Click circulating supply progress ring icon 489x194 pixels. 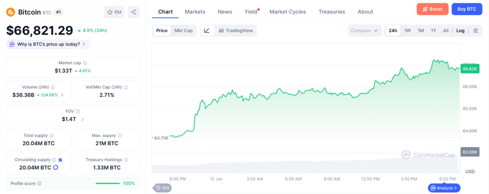(x=55, y=167)
